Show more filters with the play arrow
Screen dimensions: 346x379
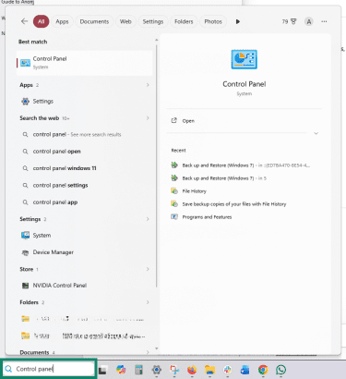(238, 21)
